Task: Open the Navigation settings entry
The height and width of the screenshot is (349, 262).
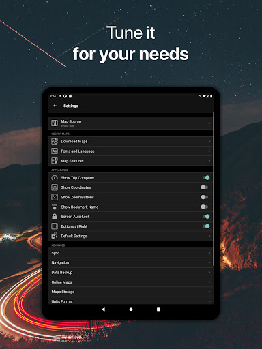Action: point(131,262)
